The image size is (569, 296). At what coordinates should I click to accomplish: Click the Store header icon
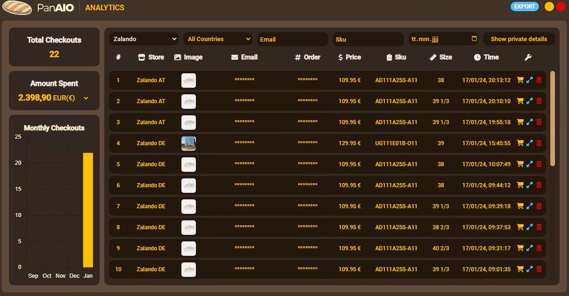[141, 57]
